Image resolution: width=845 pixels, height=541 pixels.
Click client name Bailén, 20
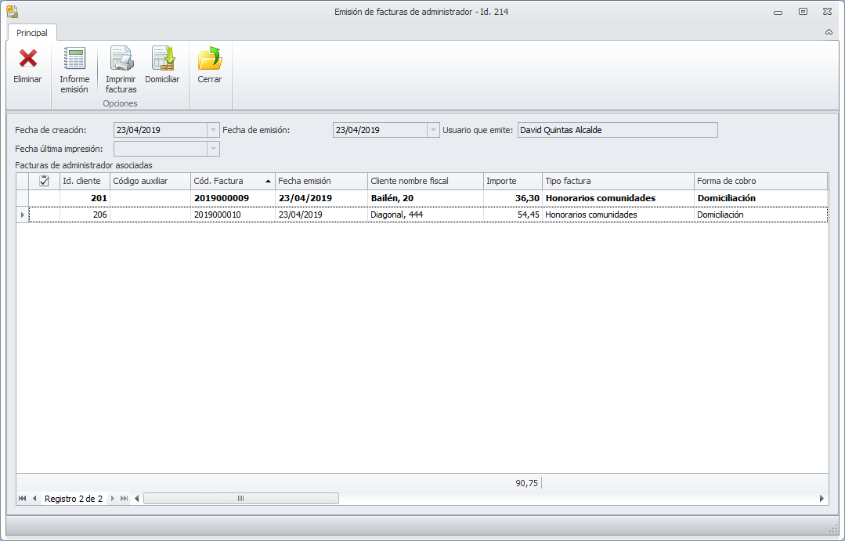425,198
